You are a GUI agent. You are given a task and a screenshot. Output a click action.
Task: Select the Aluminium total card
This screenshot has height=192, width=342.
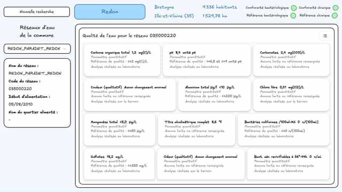click(214, 95)
